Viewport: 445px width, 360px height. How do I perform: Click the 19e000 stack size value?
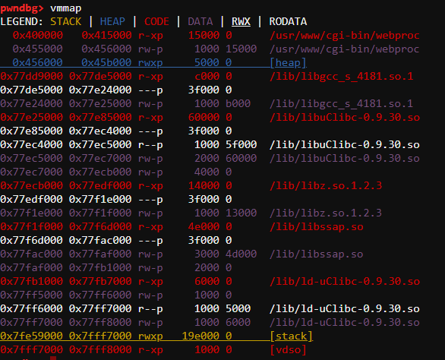(200, 336)
